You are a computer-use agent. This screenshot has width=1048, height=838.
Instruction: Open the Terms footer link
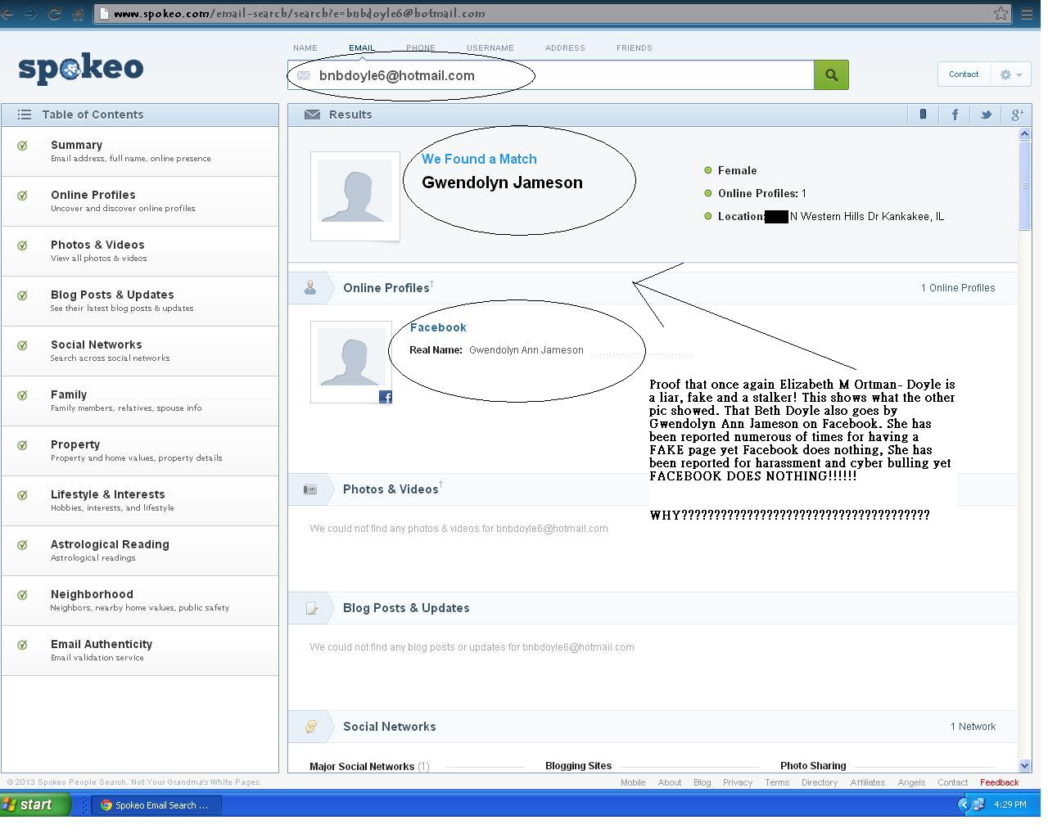(x=777, y=782)
